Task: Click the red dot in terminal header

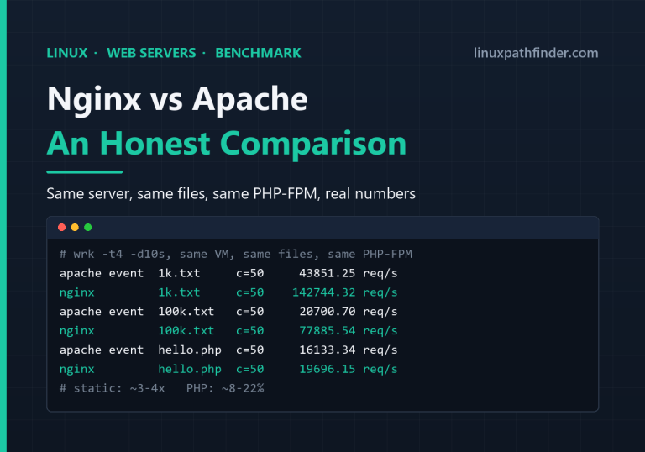Action: [61, 227]
